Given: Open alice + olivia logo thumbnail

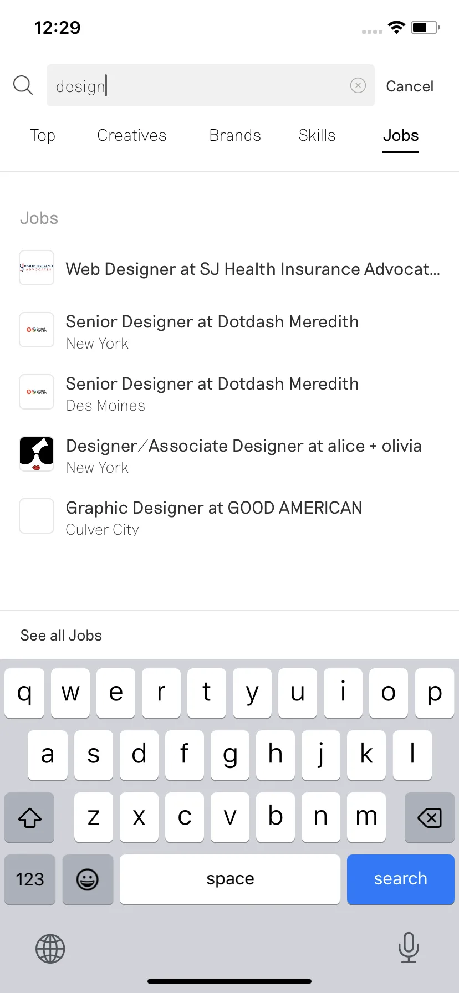Looking at the screenshot, I should click(37, 454).
